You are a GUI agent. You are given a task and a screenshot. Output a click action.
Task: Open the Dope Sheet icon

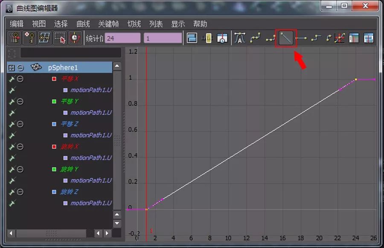354,38
